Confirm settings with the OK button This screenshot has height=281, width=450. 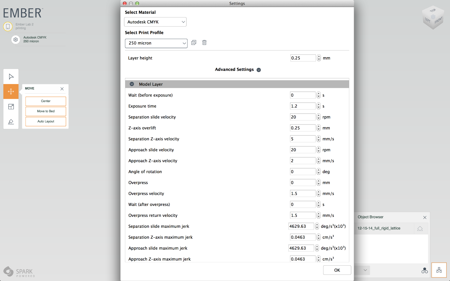coord(337,270)
